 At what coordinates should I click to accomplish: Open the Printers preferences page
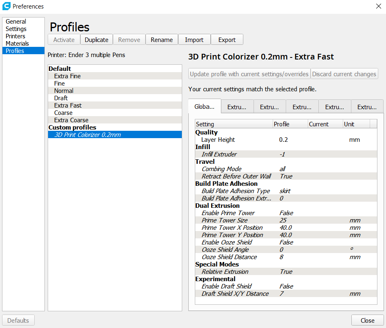click(x=15, y=36)
